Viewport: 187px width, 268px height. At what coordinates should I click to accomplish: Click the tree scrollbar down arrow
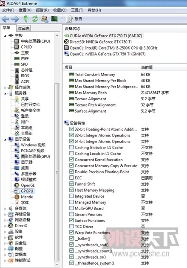click(x=57, y=264)
